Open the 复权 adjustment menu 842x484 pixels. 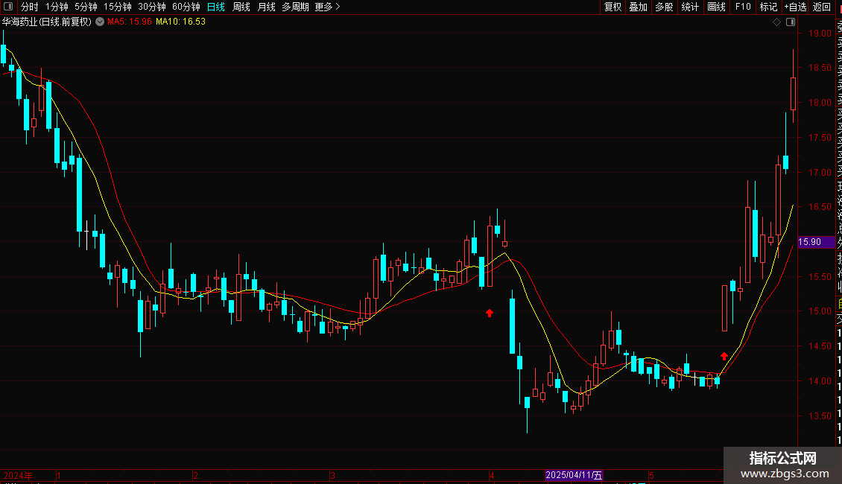[x=612, y=7]
